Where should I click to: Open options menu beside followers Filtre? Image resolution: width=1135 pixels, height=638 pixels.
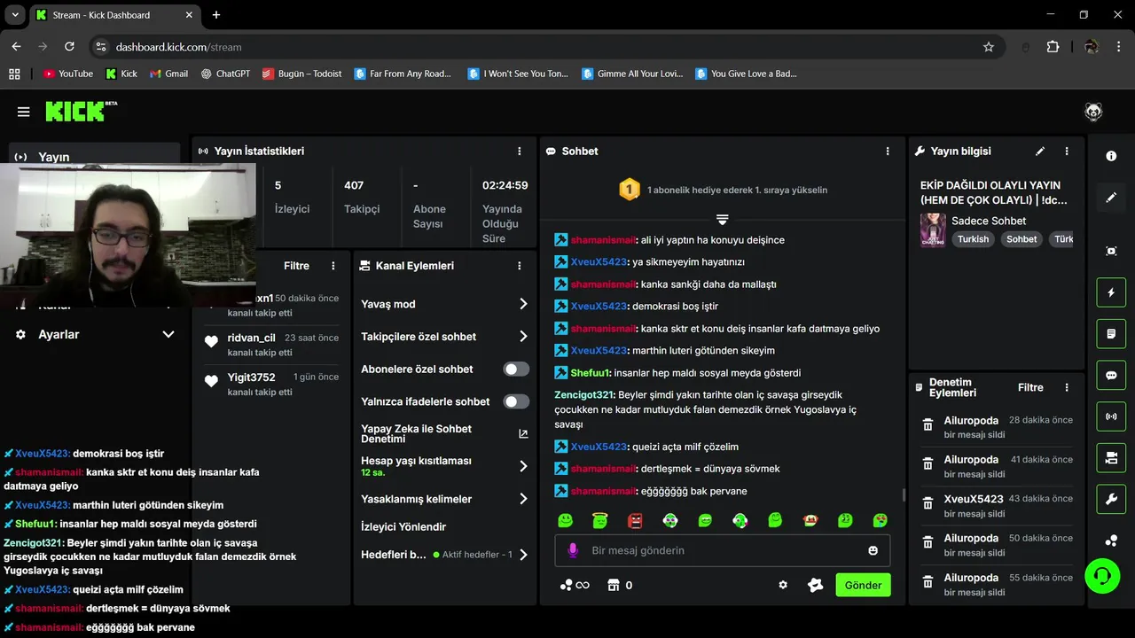coord(333,266)
